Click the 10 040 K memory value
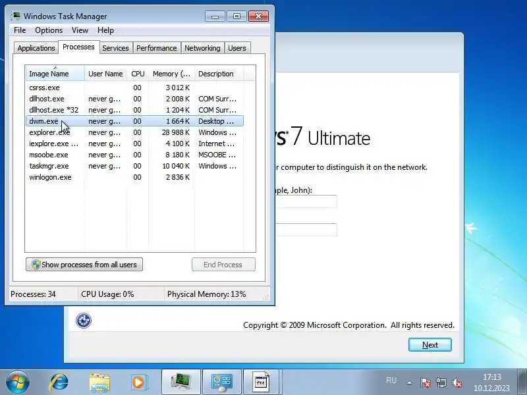The height and width of the screenshot is (395, 527). [x=176, y=166]
